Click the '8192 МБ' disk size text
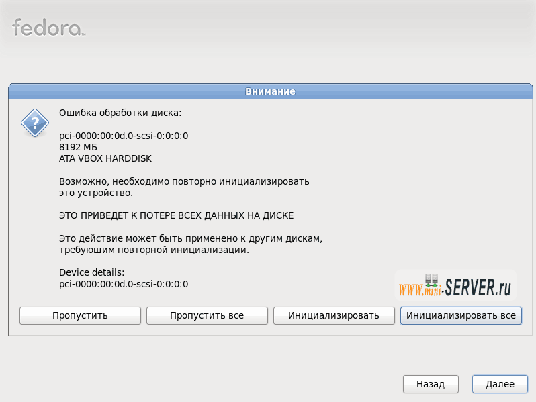 [78, 147]
